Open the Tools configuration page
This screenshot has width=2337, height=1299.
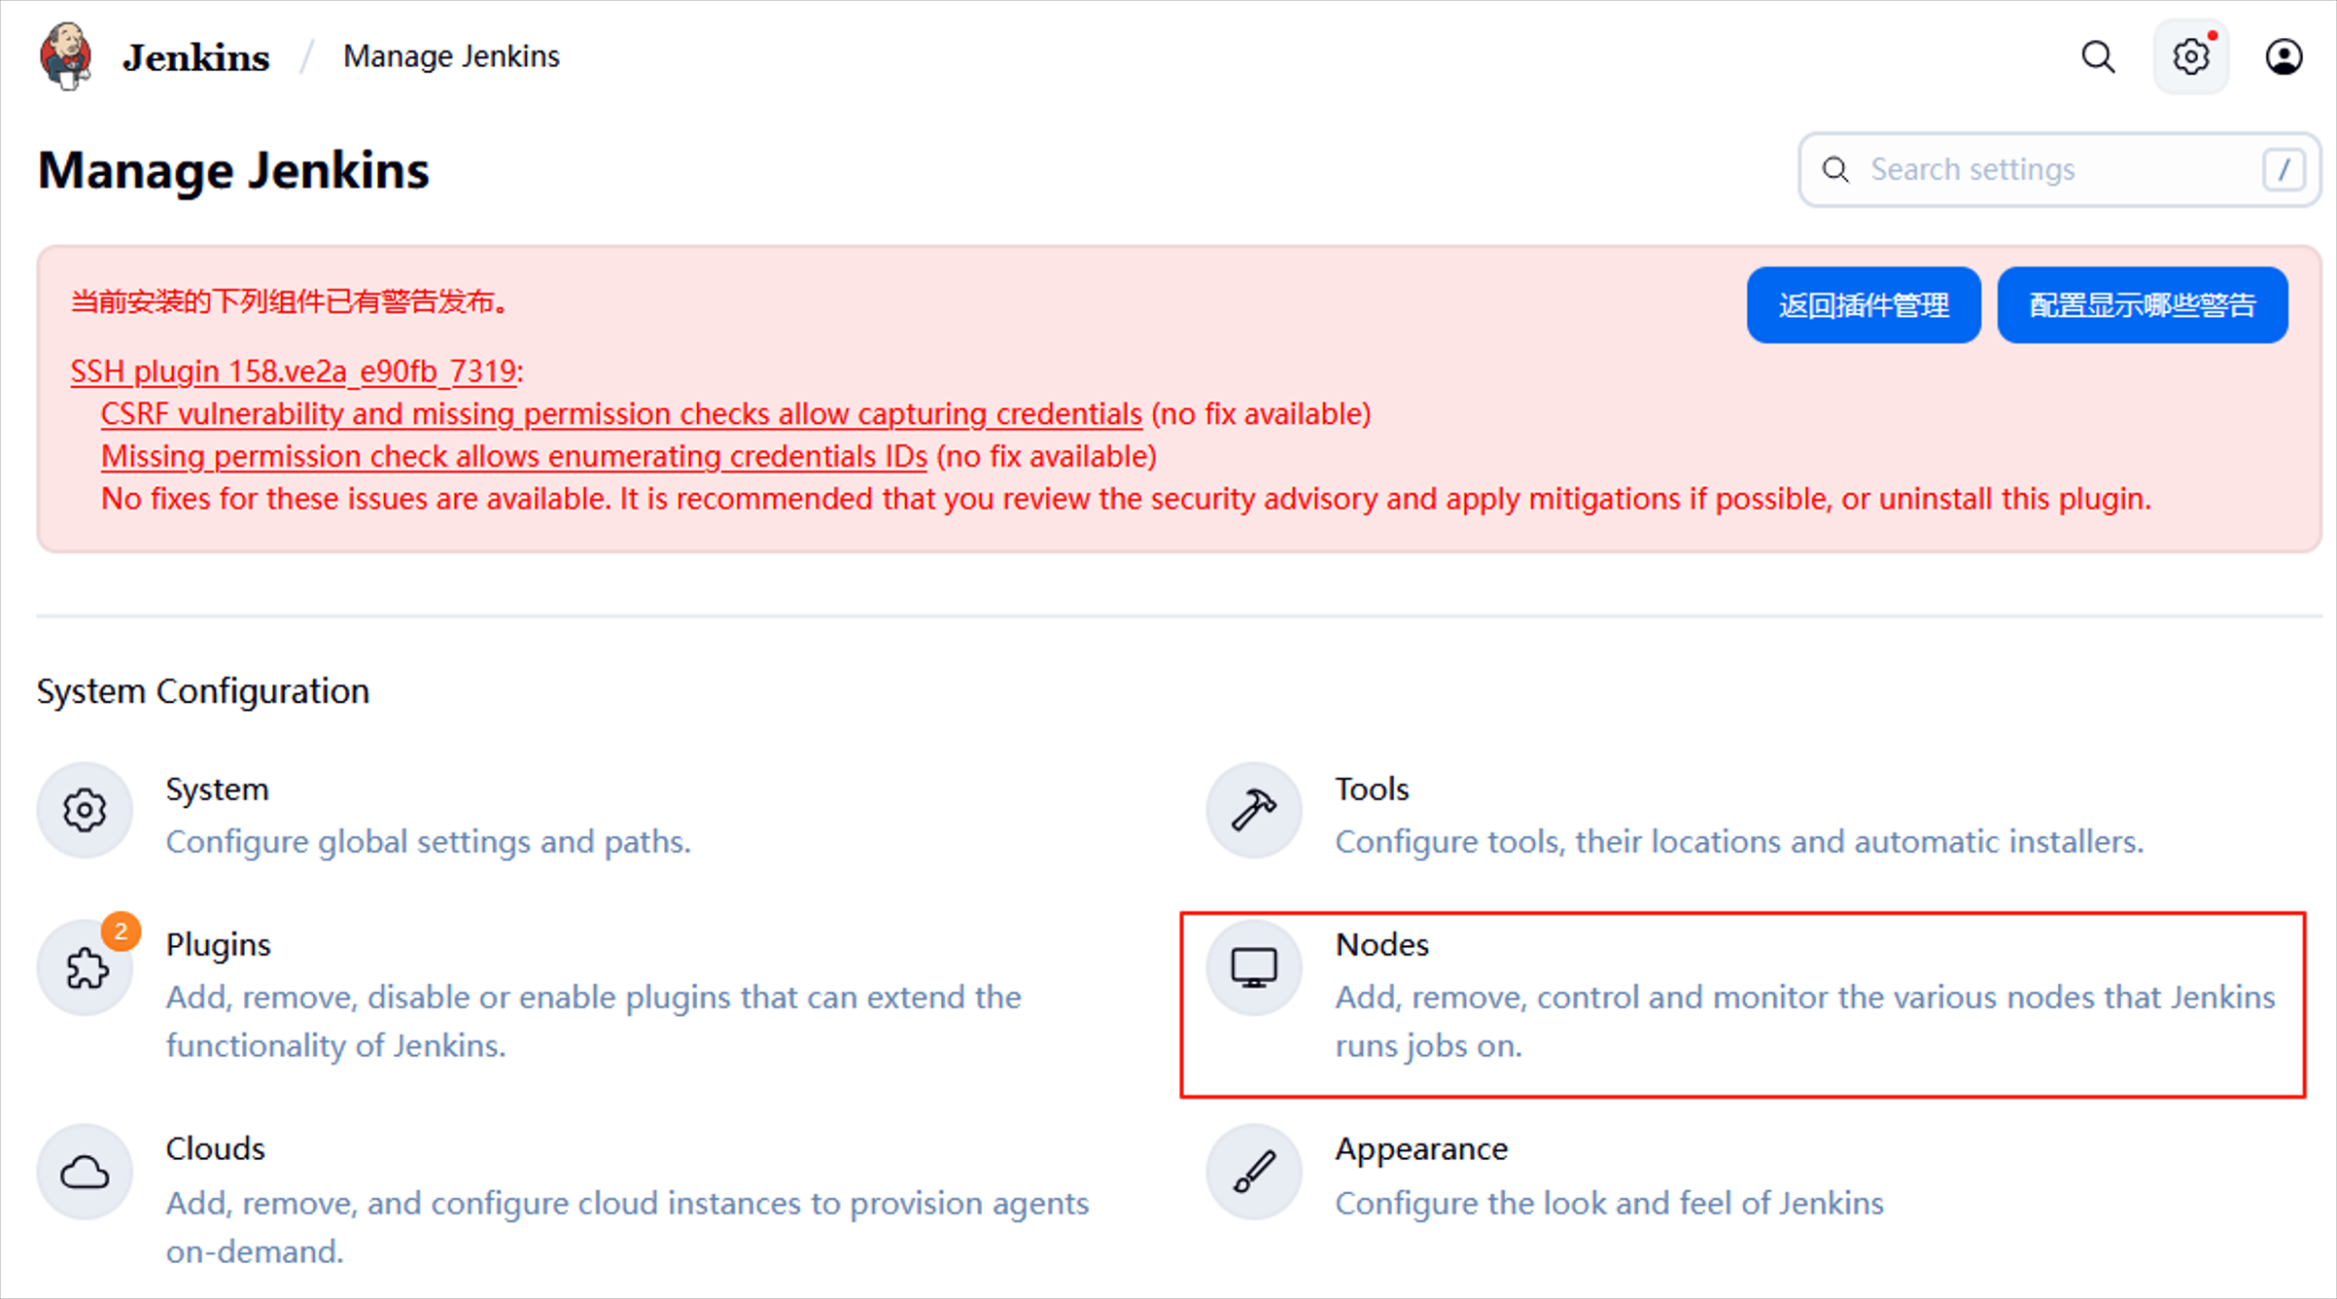1372,789
